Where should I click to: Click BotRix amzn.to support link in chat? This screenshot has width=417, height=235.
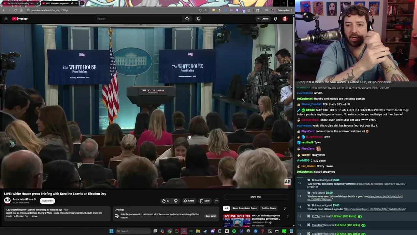click(394, 110)
